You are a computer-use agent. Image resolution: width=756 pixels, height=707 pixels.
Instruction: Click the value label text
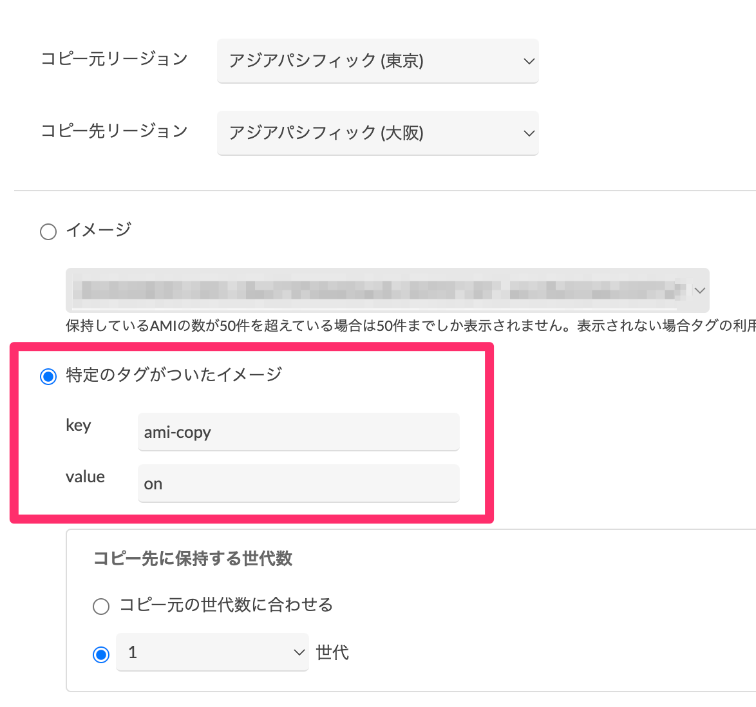(x=85, y=476)
